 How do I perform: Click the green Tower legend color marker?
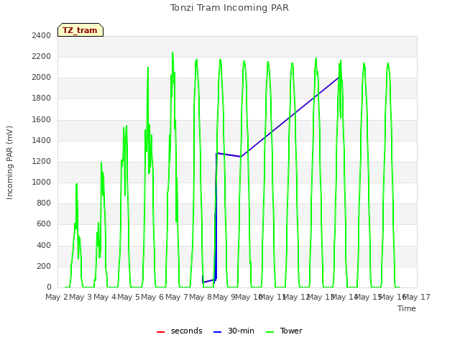[x=270, y=332]
